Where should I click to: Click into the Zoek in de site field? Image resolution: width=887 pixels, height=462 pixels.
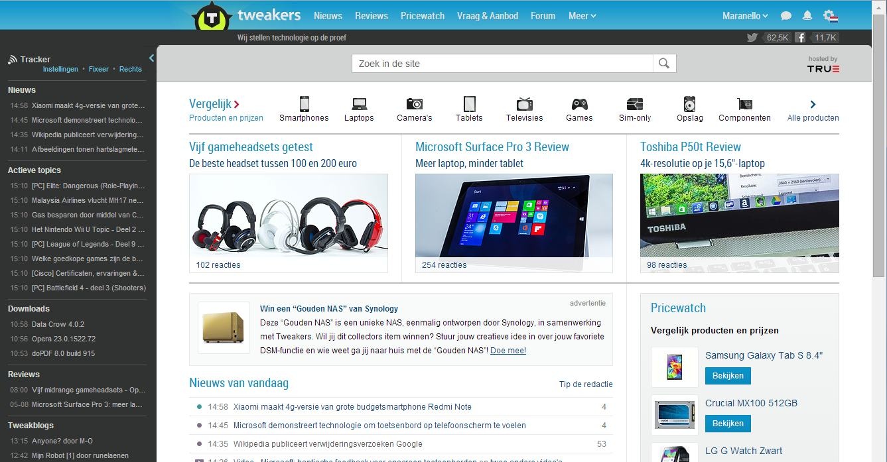[502, 64]
